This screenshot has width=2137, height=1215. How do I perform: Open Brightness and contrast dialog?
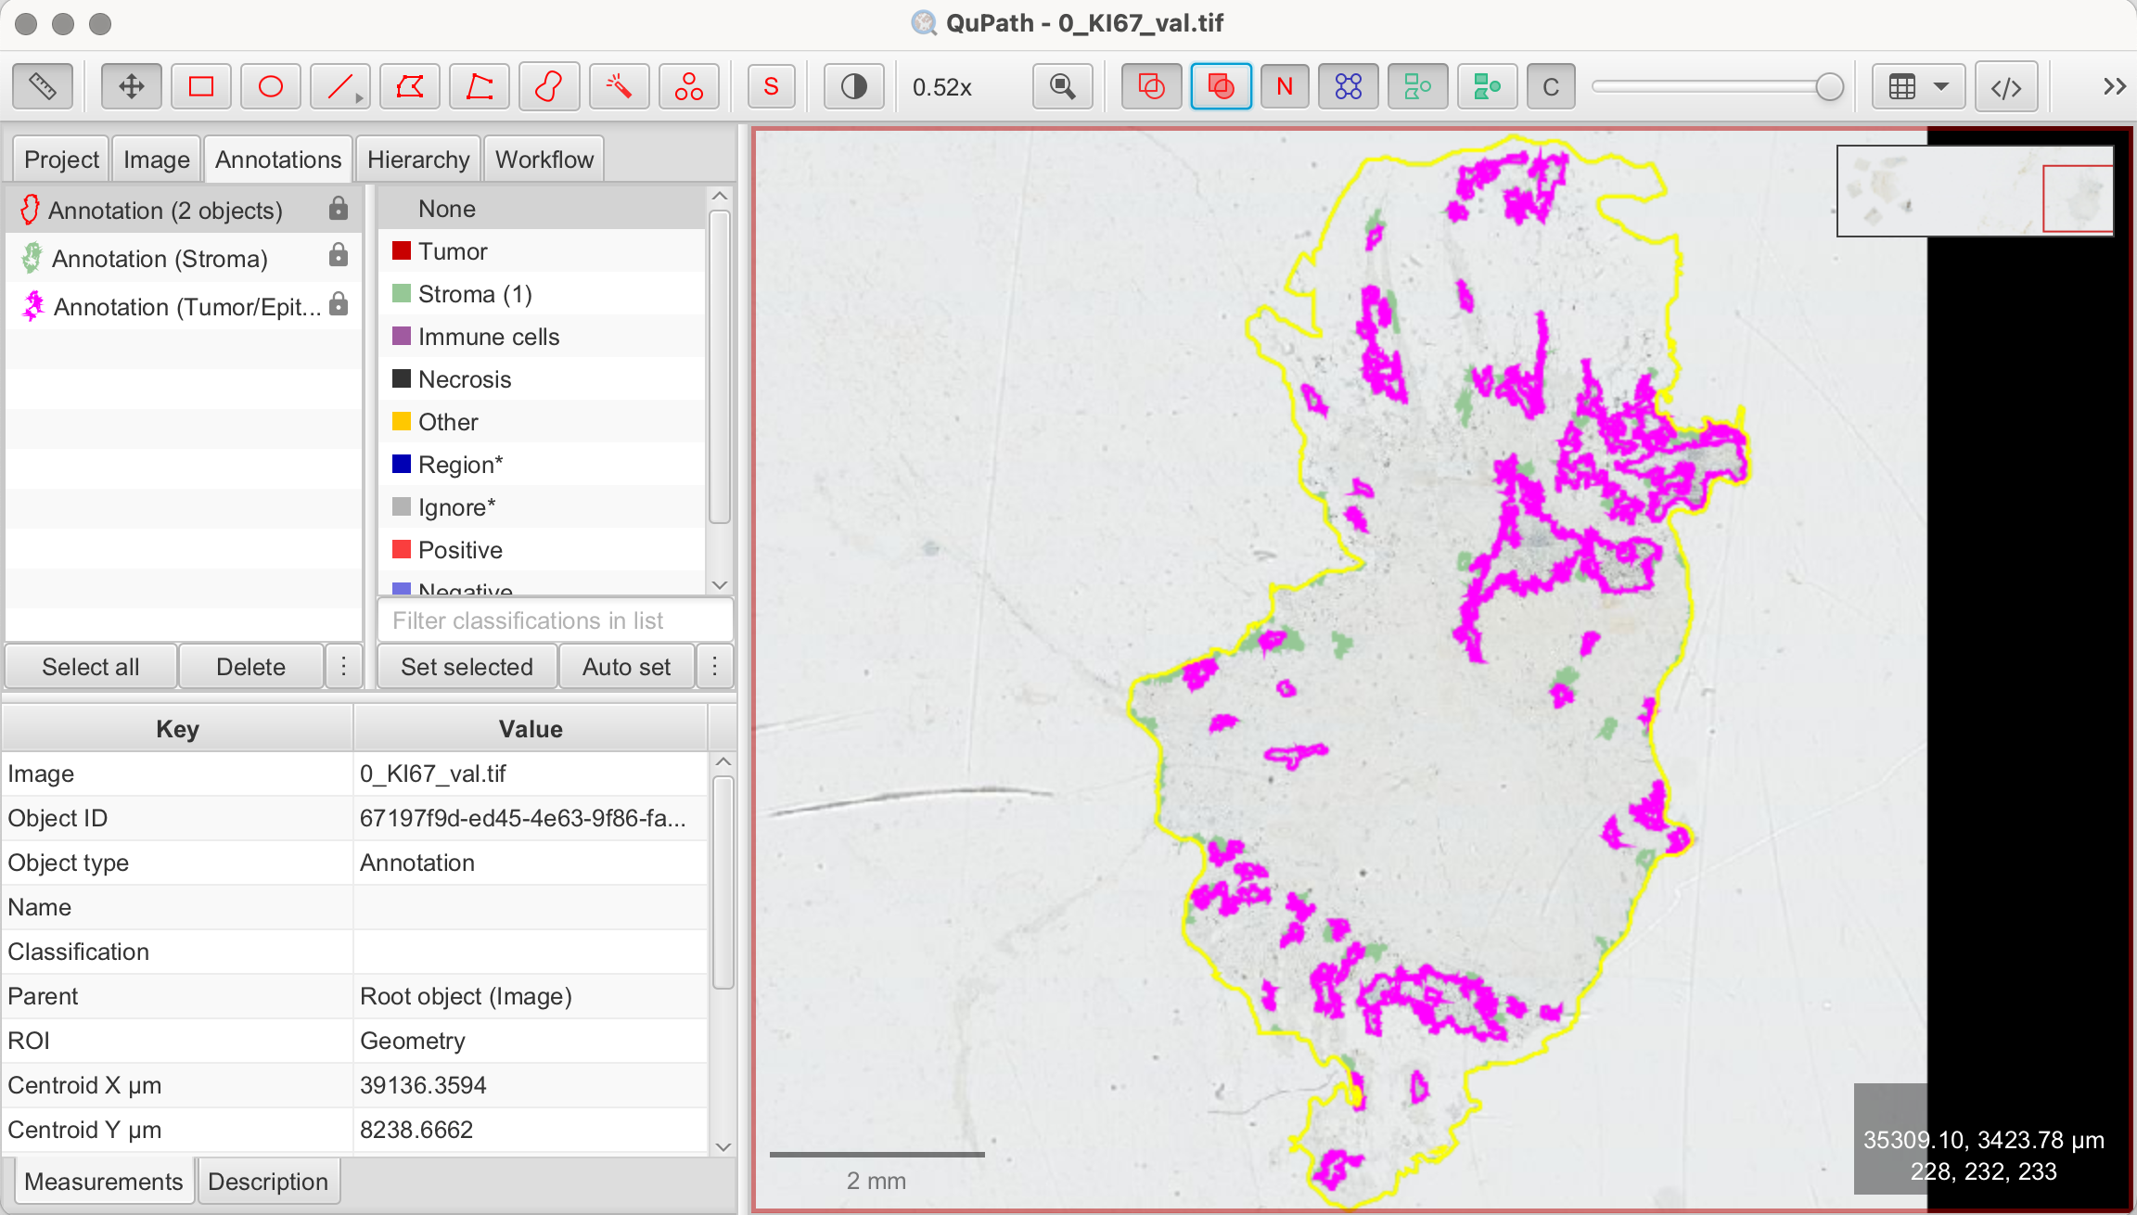tap(853, 87)
